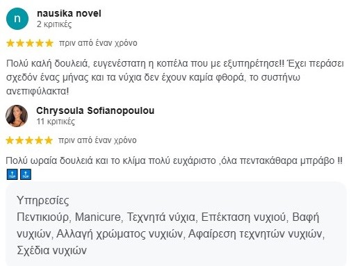
Task: Click first star of nausika novel's rating
Action: click(x=10, y=43)
